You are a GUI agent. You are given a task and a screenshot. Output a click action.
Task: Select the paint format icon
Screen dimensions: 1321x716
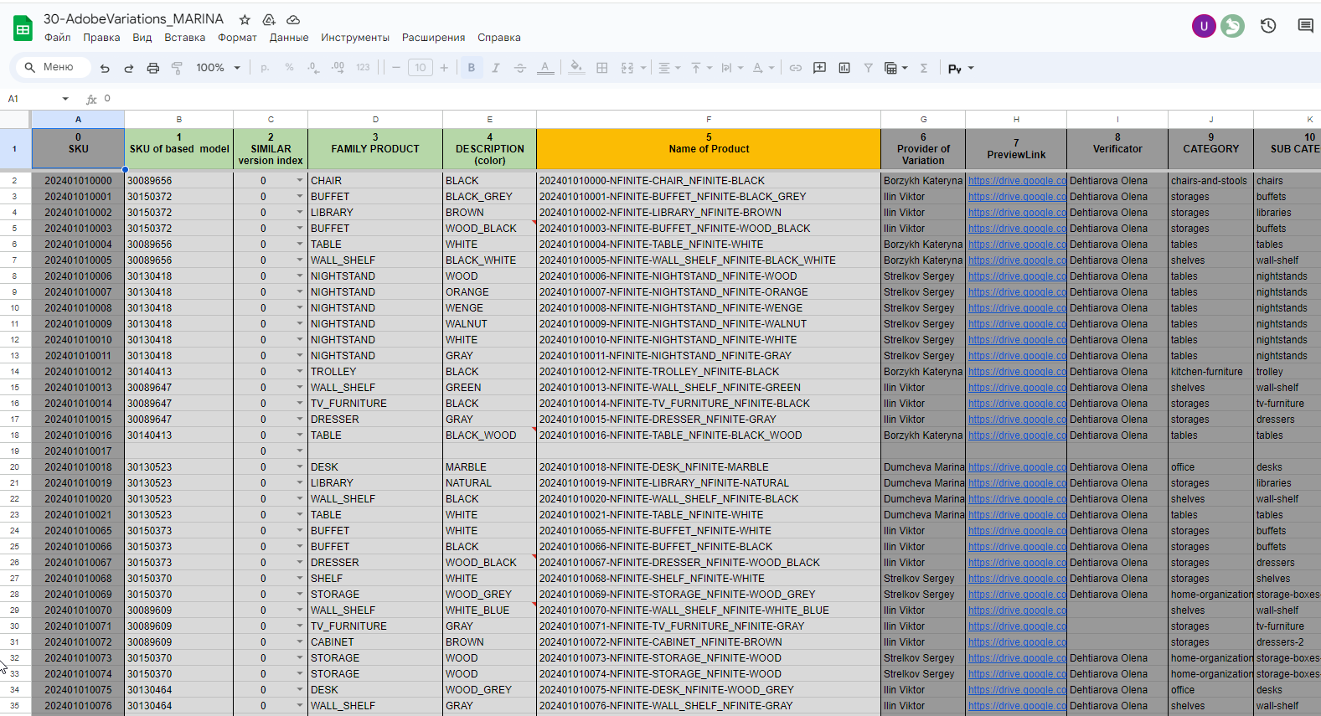(177, 68)
